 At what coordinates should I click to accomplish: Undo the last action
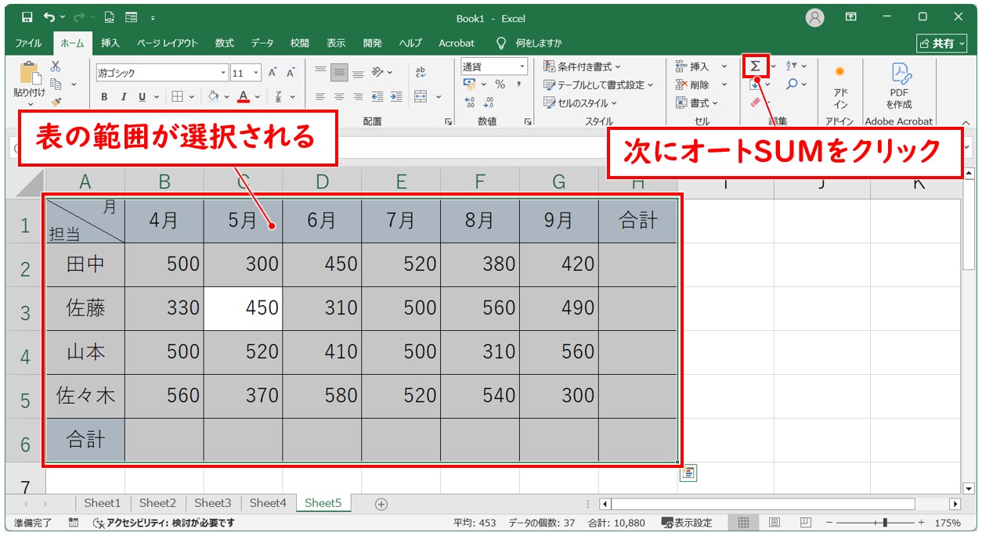[x=49, y=16]
